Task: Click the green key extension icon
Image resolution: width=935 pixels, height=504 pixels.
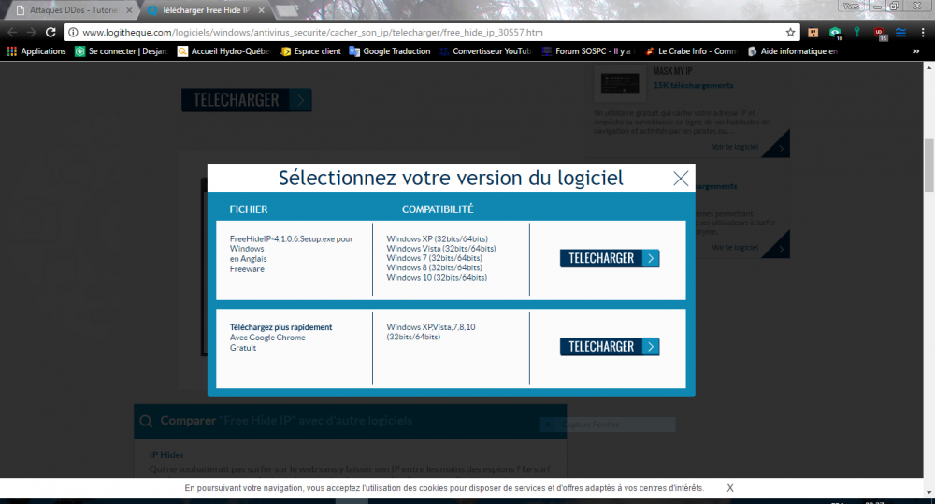Action: [x=856, y=32]
